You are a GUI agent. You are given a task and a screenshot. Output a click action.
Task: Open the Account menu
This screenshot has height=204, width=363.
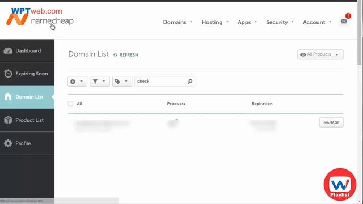(317, 22)
